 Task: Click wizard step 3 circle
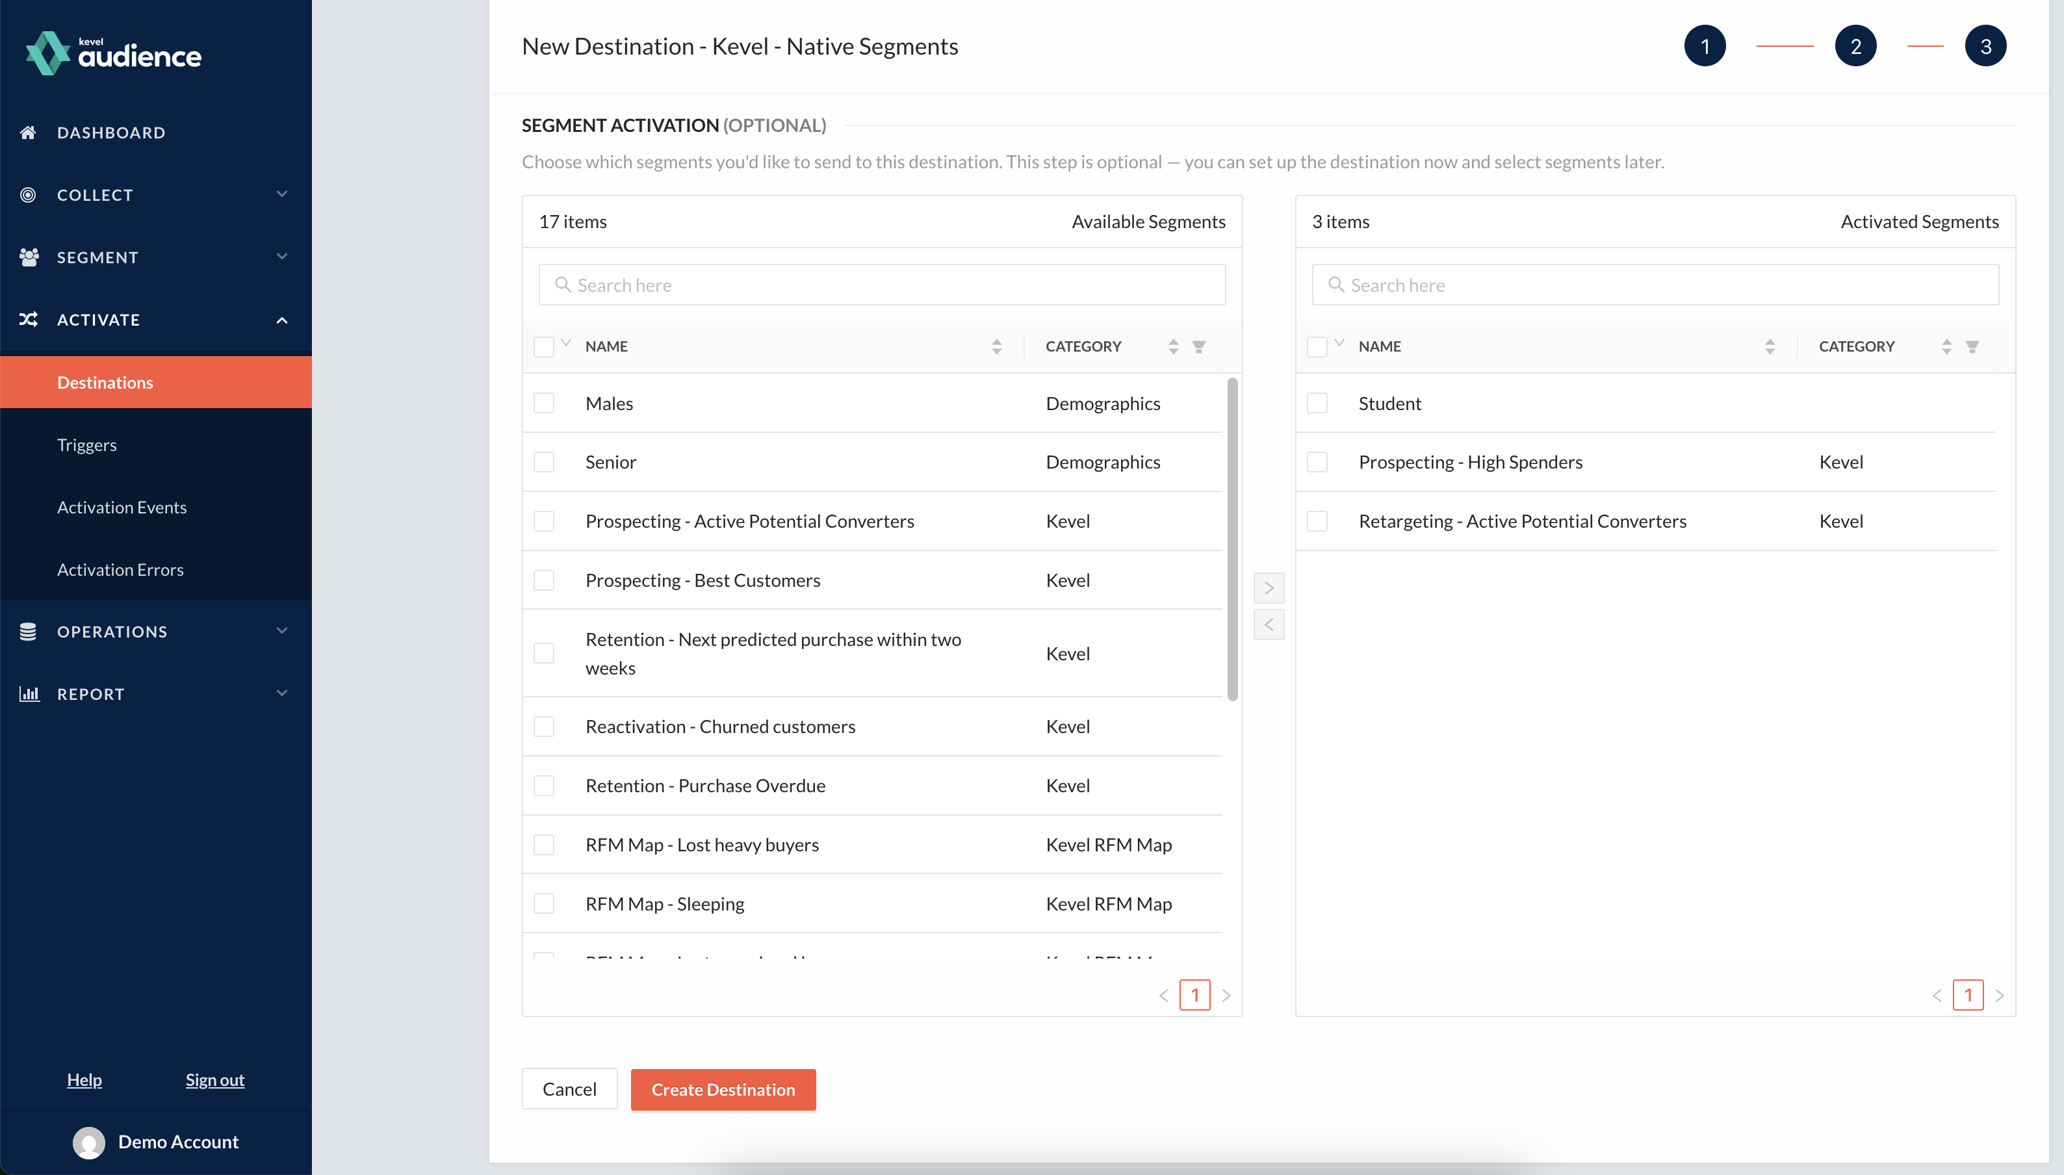[x=1986, y=46]
